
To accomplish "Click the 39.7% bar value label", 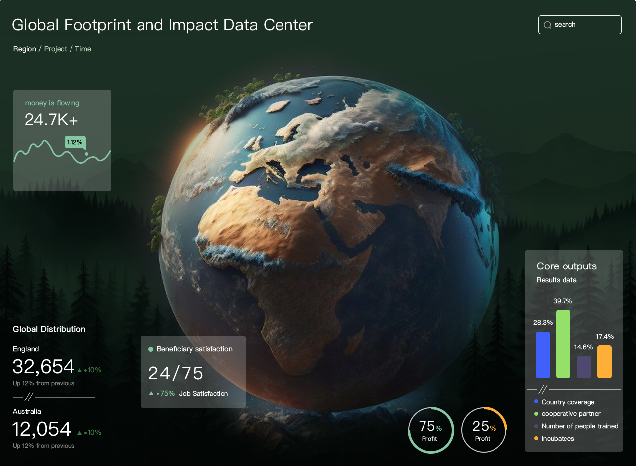I will click(x=563, y=301).
